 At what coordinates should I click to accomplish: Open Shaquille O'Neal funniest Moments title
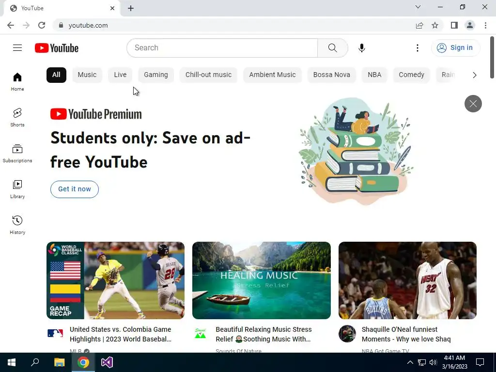click(406, 334)
